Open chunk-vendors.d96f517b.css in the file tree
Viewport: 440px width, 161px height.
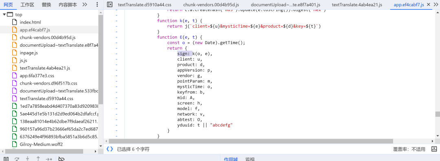pyautogui.click(x=48, y=83)
